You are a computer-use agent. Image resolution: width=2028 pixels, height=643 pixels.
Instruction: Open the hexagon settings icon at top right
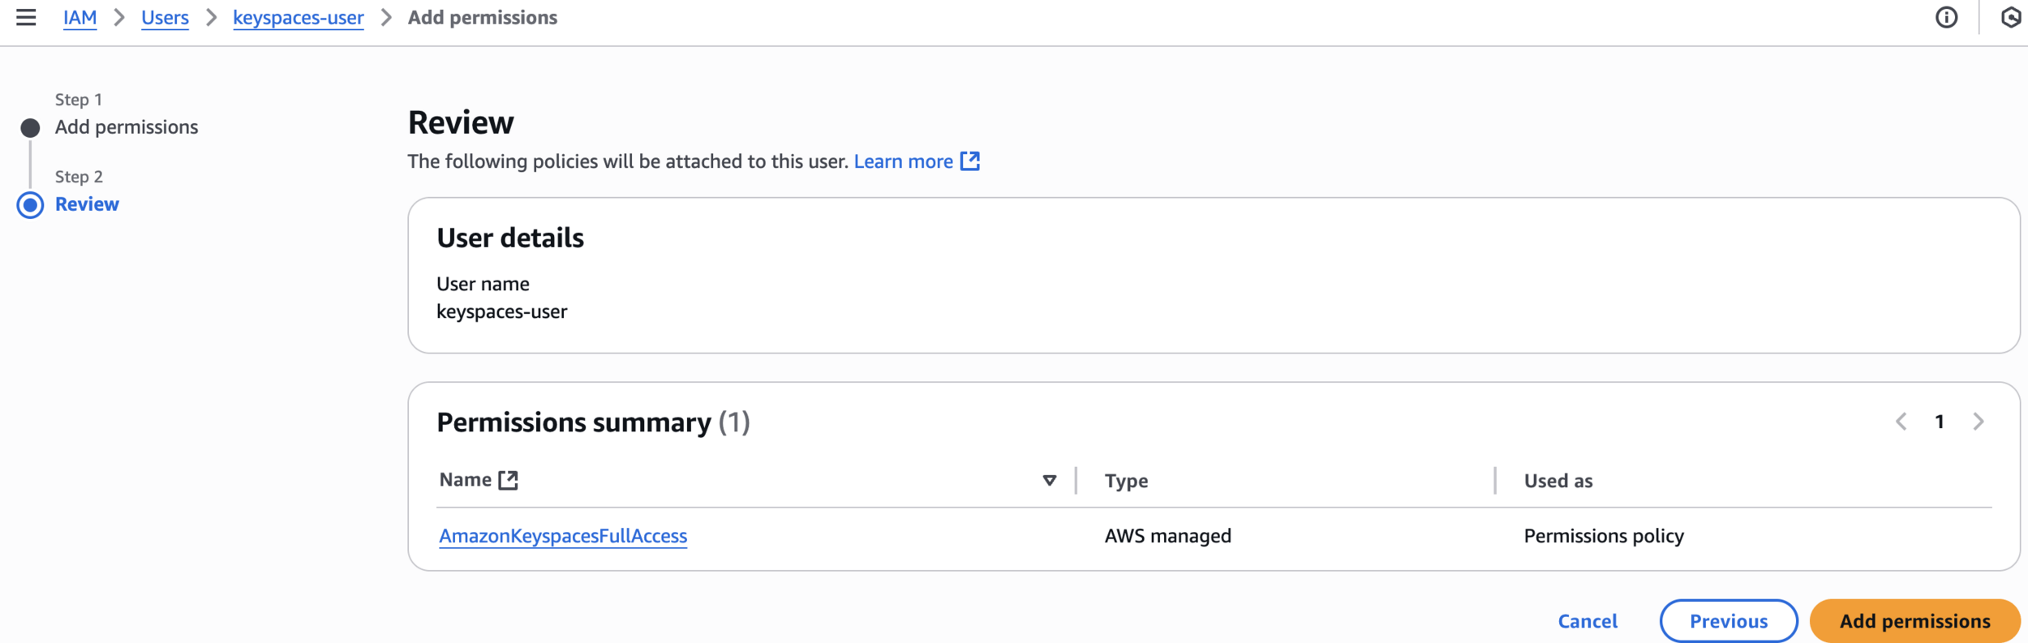pos(2010,17)
